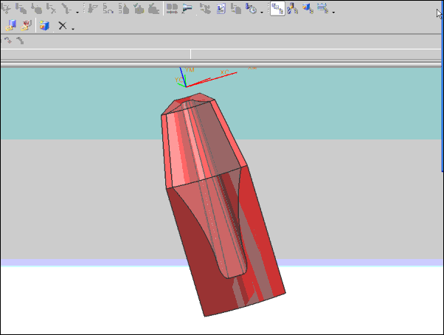The height and width of the screenshot is (335, 444).
Task: Click the black X icon on second toolbar row
Action: (62, 26)
